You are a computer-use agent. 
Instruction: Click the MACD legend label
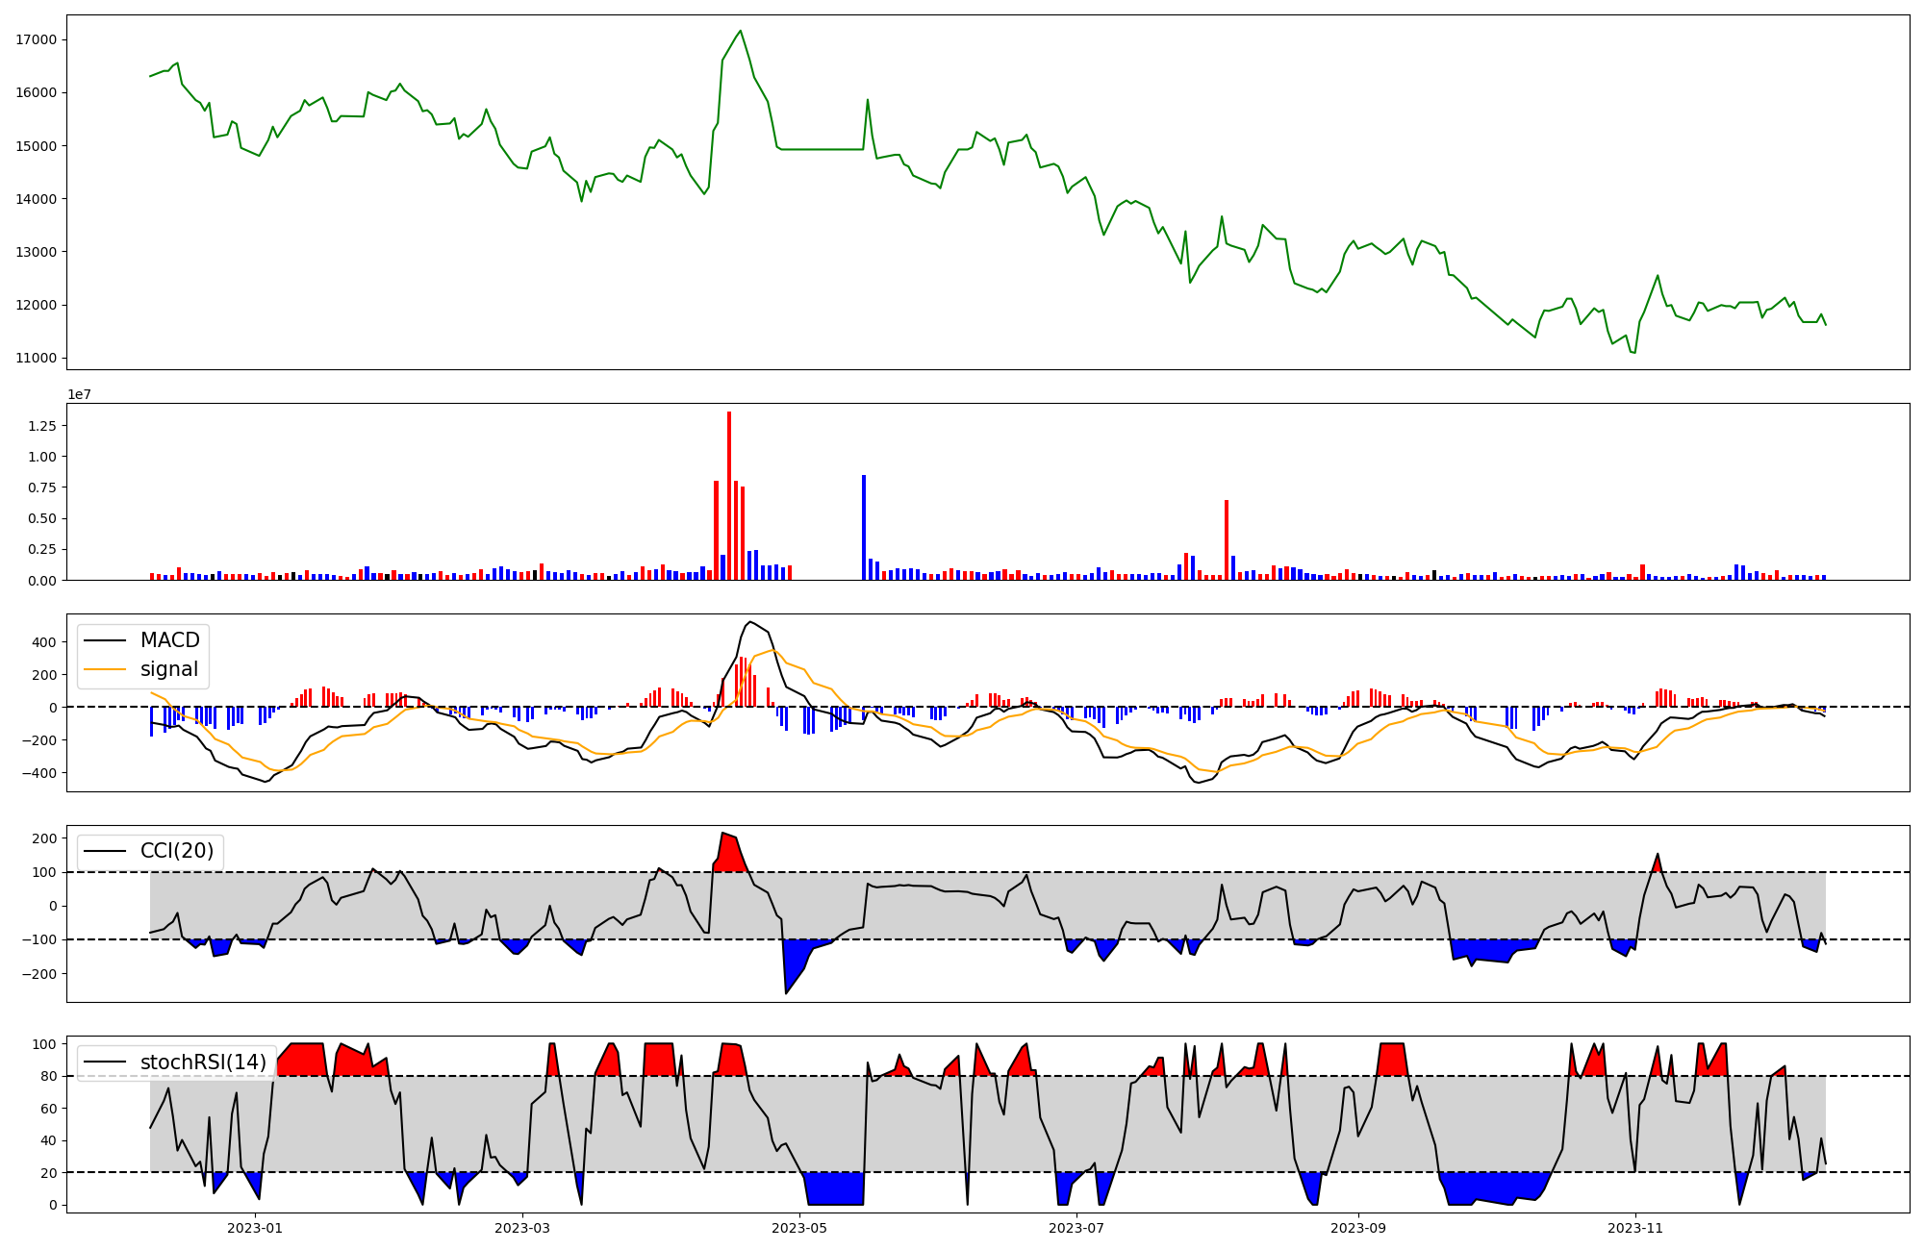[169, 640]
